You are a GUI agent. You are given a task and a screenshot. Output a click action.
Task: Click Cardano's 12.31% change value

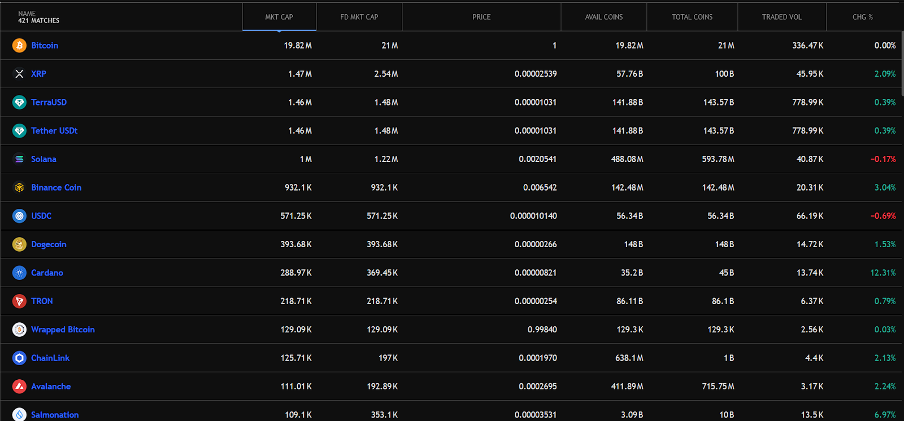point(883,273)
